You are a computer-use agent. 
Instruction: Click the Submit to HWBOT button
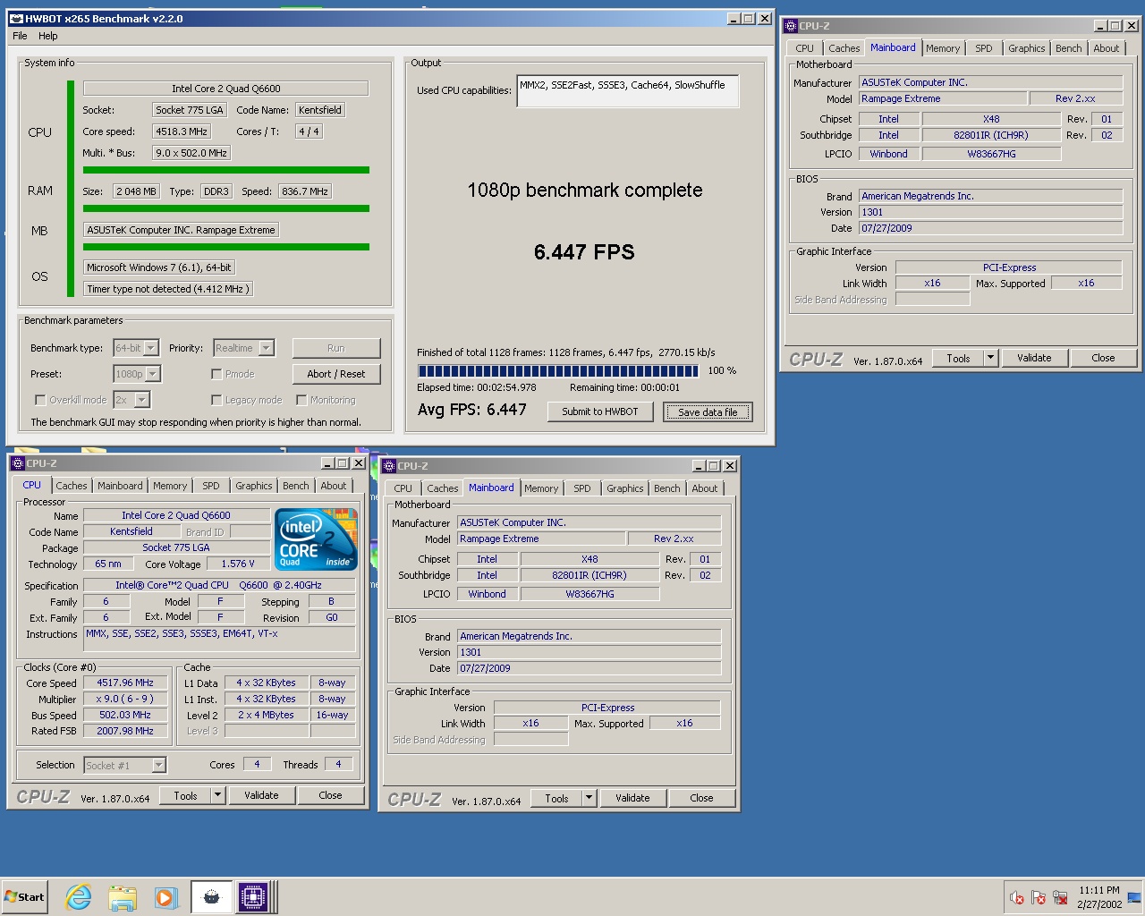pos(600,411)
